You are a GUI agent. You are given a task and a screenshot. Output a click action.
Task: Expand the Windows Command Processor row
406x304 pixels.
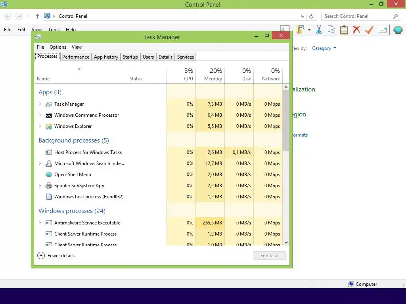click(40, 115)
